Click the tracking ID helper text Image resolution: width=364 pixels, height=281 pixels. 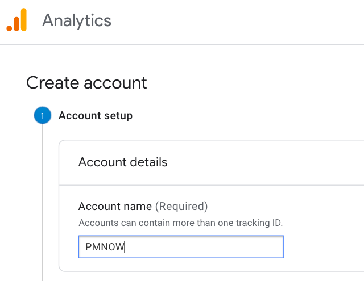click(181, 223)
